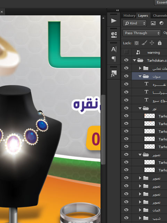Viewport: 167px width, 223px height.
Task: Open the Pass Through blend mode dropdown
Action: (142, 33)
